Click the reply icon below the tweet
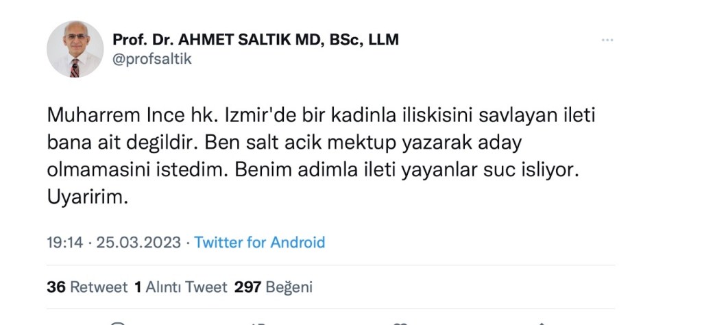This screenshot has width=702, height=325. pos(118,323)
